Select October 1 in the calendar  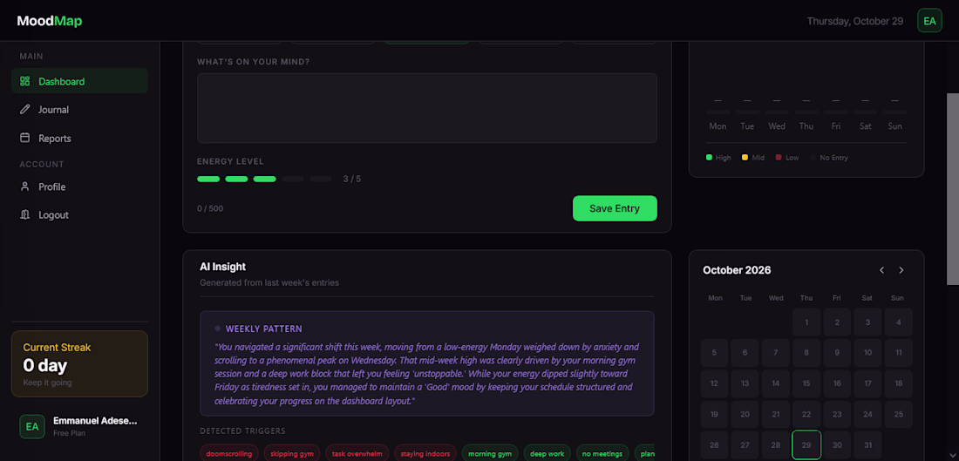point(806,322)
